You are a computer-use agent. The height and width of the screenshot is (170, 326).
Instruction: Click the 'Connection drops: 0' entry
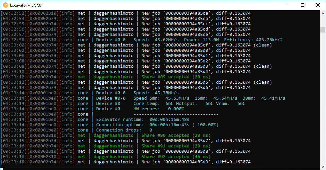pos(124,130)
